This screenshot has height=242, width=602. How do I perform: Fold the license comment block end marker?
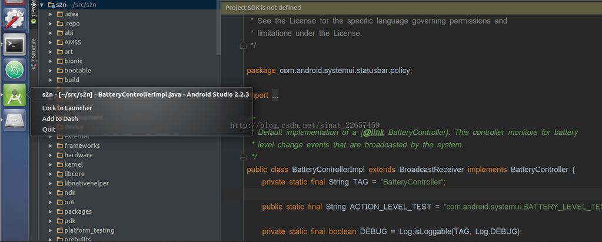[x=242, y=46]
